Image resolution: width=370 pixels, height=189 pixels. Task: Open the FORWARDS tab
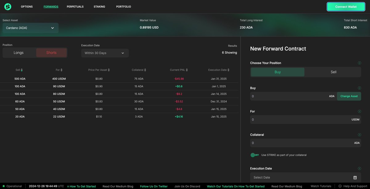tap(51, 6)
